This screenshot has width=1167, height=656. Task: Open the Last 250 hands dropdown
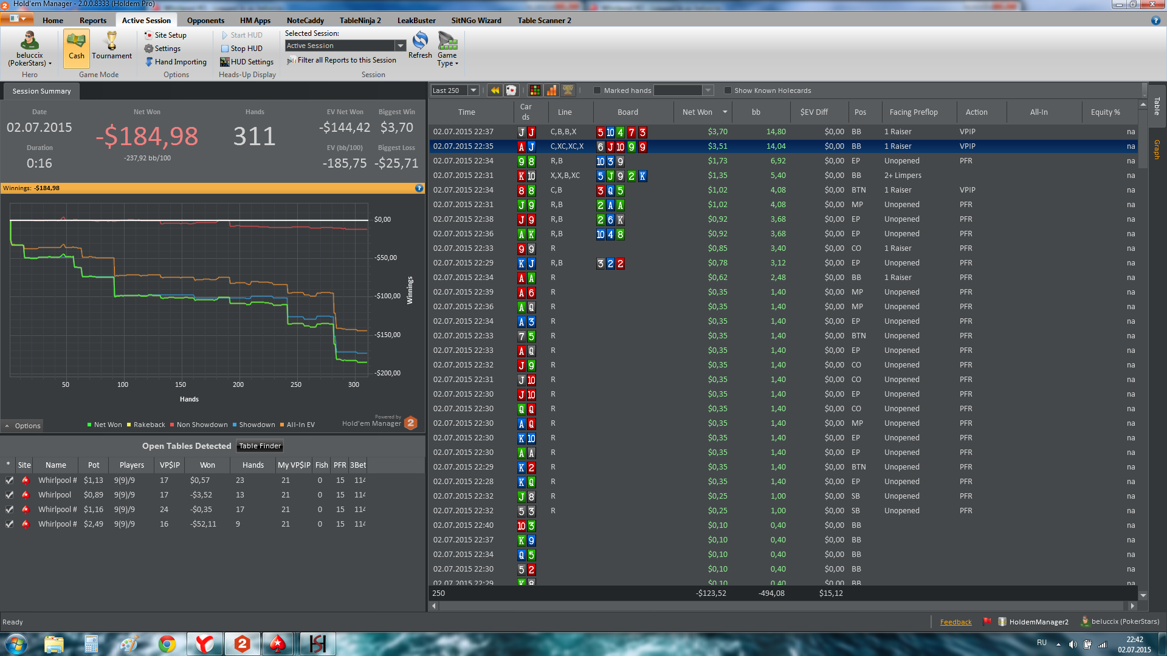(473, 91)
